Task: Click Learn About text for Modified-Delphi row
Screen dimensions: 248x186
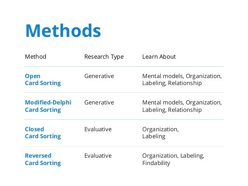Action: point(182,106)
